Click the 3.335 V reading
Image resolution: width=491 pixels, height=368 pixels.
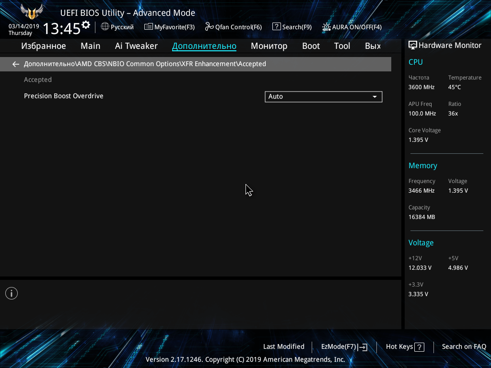tap(418, 294)
